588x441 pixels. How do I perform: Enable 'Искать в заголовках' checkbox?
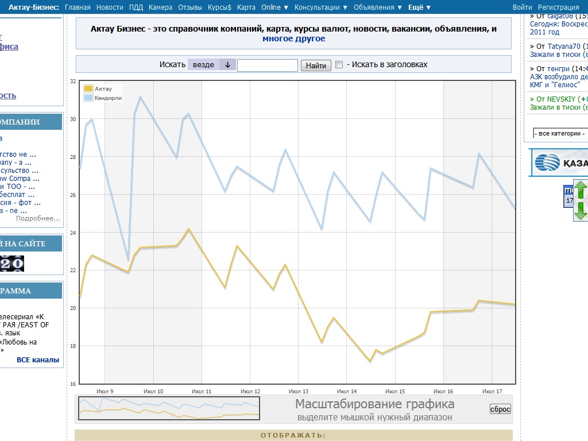point(339,64)
